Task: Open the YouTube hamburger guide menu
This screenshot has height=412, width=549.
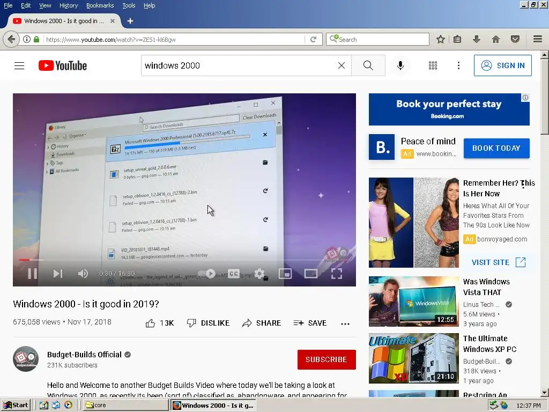Action: click(x=19, y=65)
